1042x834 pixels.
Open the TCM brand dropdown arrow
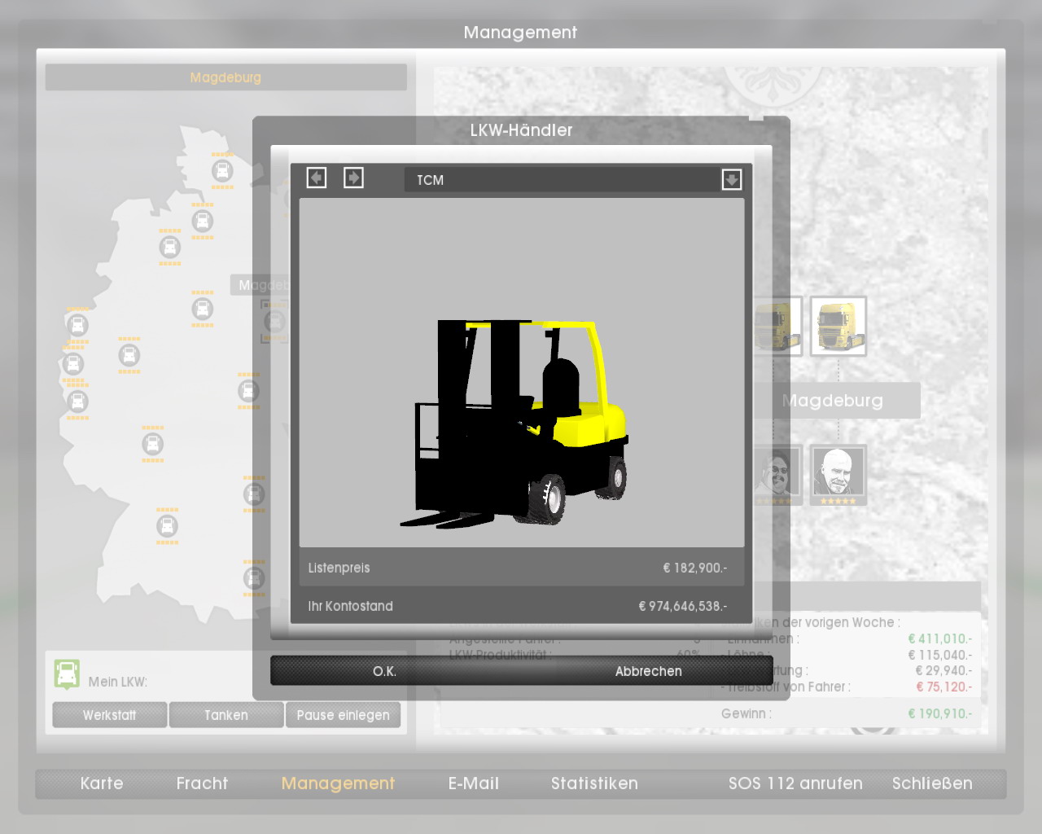(731, 179)
